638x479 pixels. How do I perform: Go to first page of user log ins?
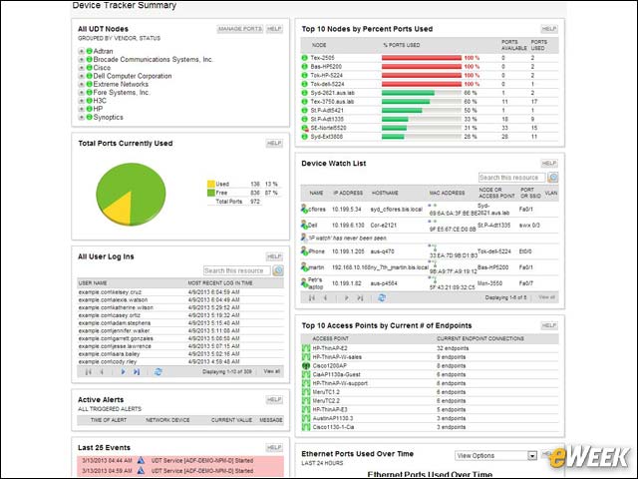pos(88,372)
